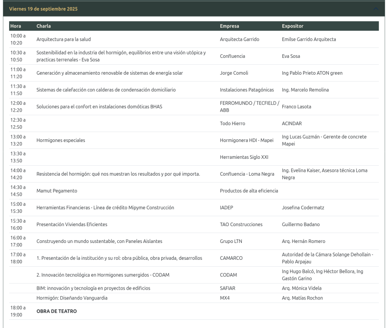Click the 'Expositor' column header

(292, 26)
